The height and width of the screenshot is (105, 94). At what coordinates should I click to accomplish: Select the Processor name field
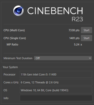[x=56, y=74]
